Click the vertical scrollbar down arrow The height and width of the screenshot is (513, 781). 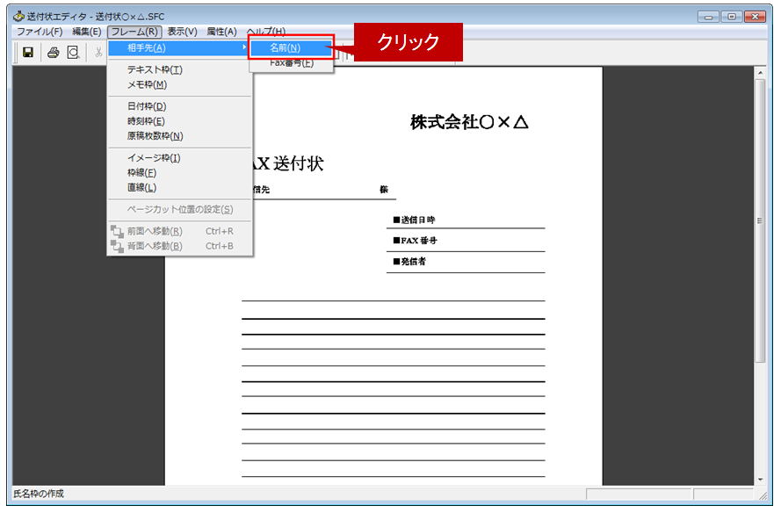(760, 479)
